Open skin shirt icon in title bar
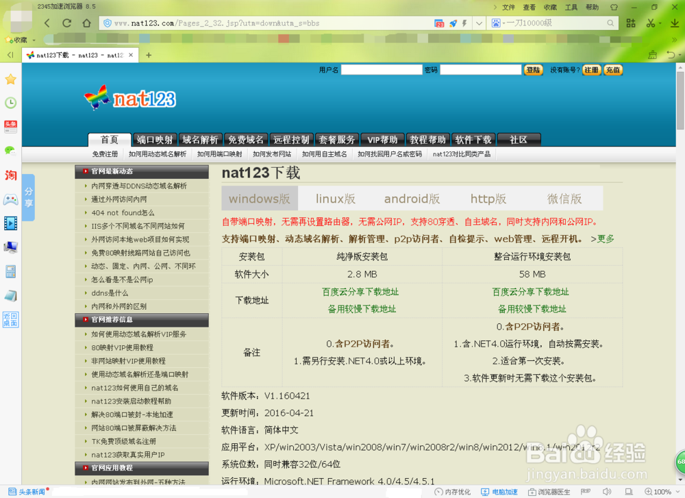The image size is (685, 498). (x=614, y=7)
